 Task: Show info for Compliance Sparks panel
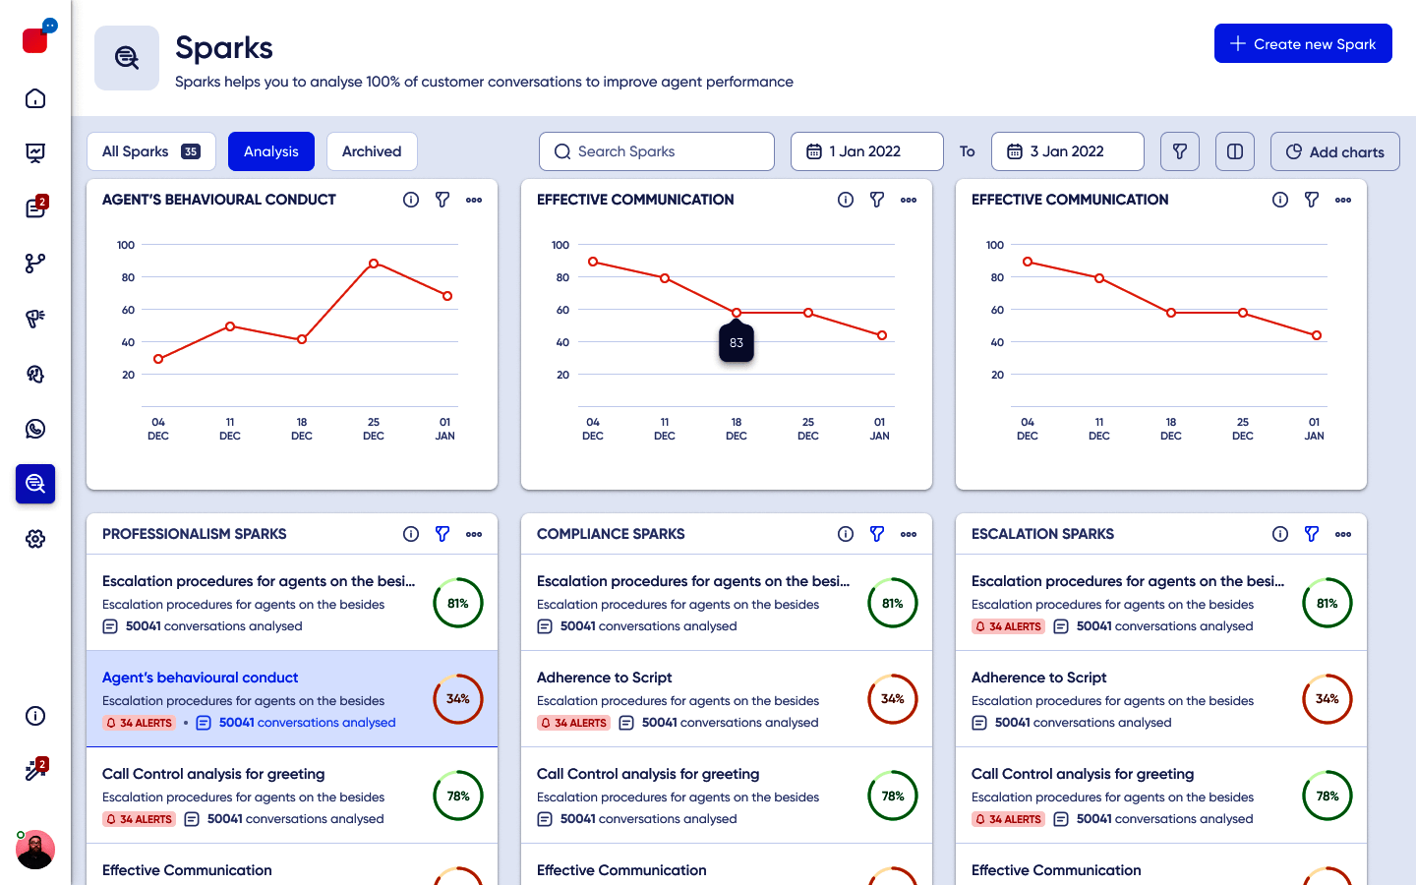tap(846, 534)
